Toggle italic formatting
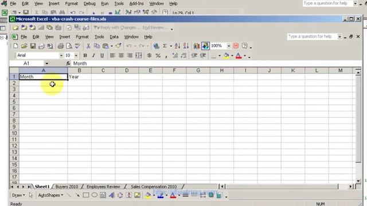The width and height of the screenshot is (367, 206). [x=93, y=56]
